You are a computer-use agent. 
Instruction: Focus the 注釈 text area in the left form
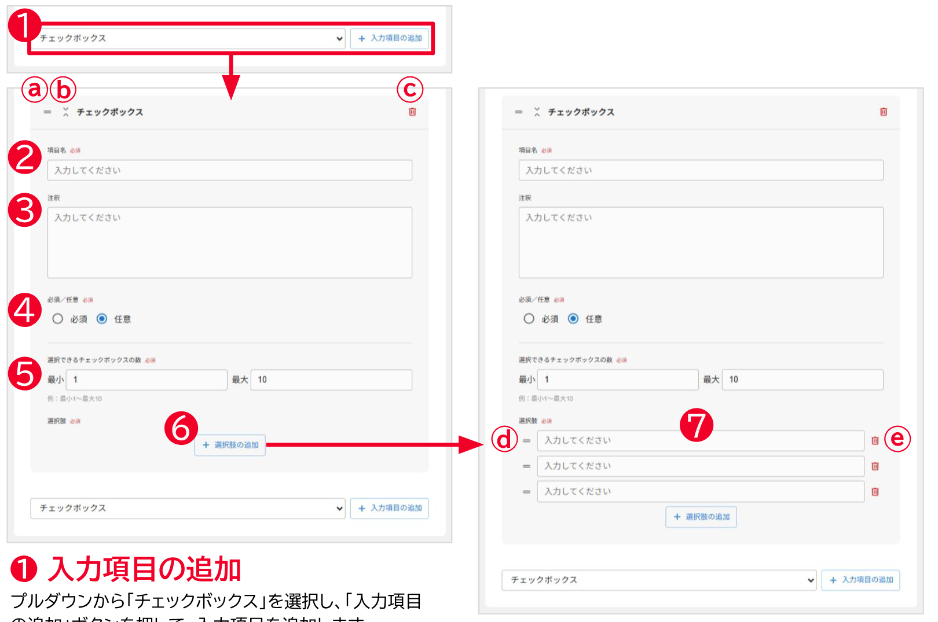(x=230, y=243)
